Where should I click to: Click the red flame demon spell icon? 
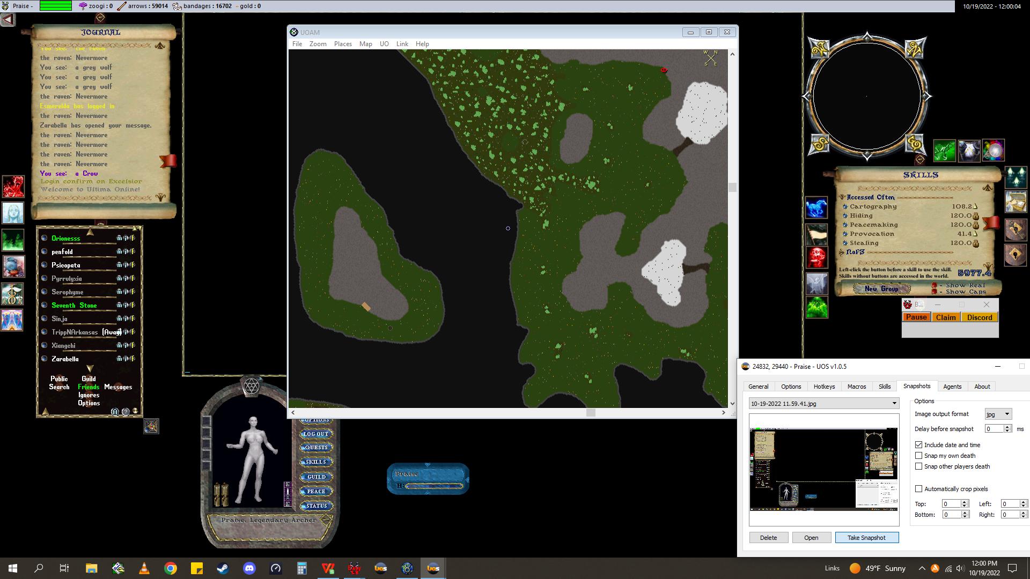point(13,187)
